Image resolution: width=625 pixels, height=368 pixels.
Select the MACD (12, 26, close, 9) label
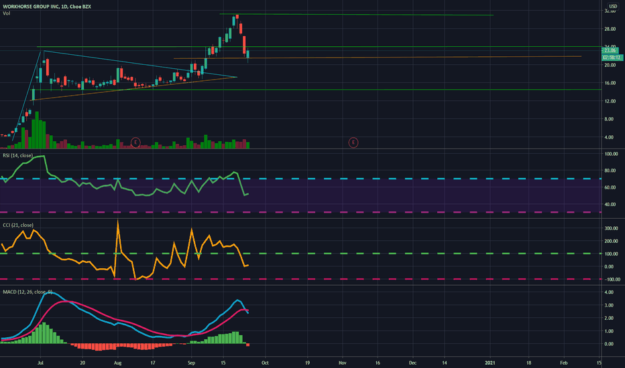(27, 292)
